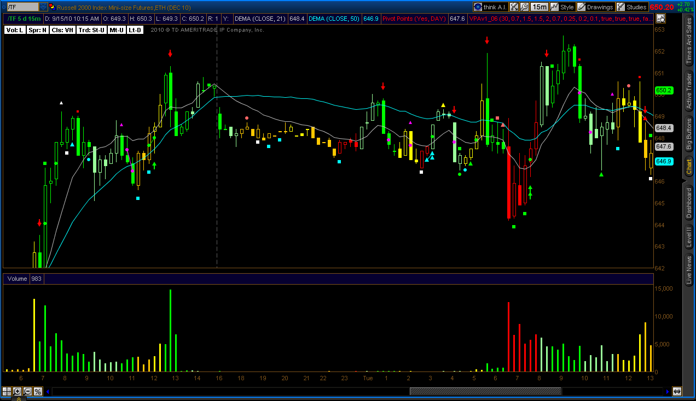Click the Drawings button label
This screenshot has height=401, width=696.
(600, 7)
